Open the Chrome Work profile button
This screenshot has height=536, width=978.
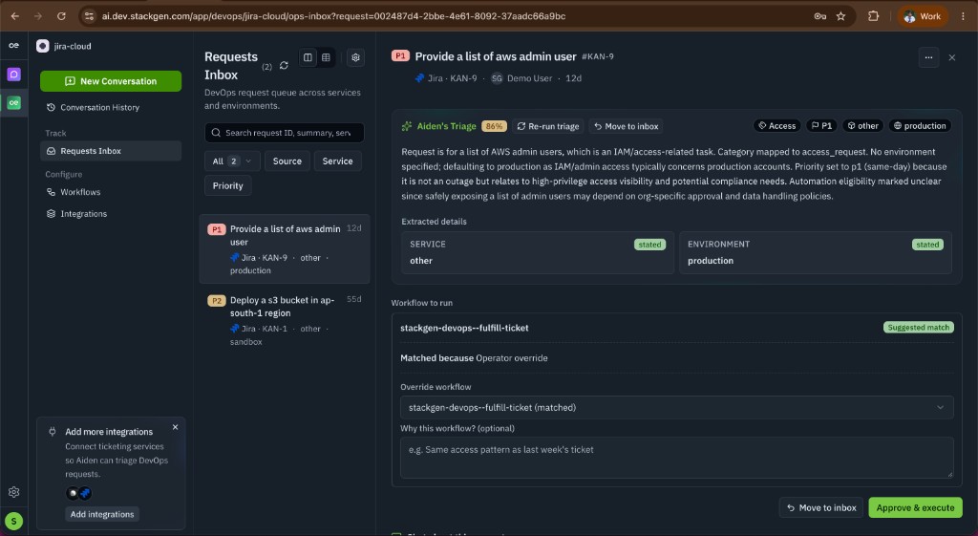click(x=923, y=16)
